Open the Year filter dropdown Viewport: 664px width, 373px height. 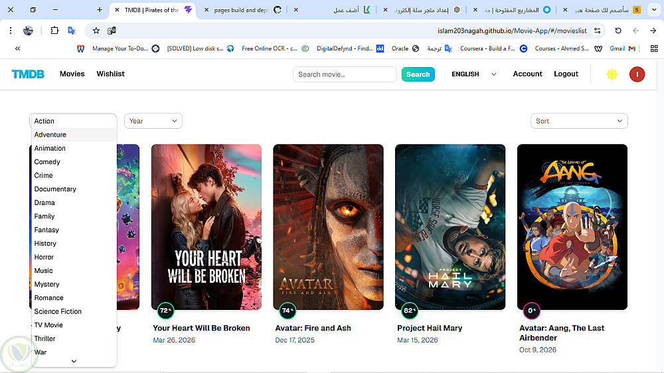pos(153,121)
